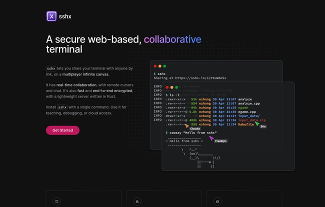Click the sshx purple X logo icon
This screenshot has width=325, height=207.
pyautogui.click(x=51, y=16)
